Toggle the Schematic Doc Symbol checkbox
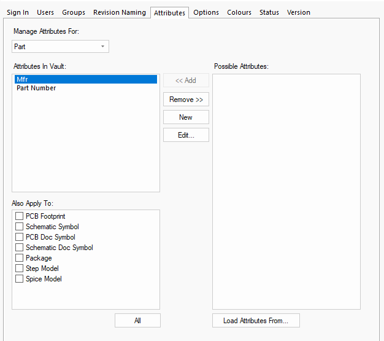 click(20, 248)
